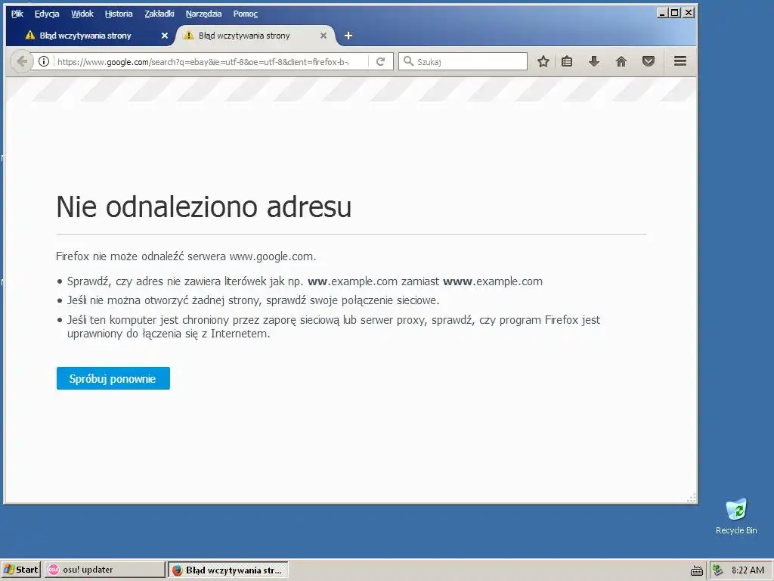Click the Nie odnaleziono adresu heading

pos(203,207)
